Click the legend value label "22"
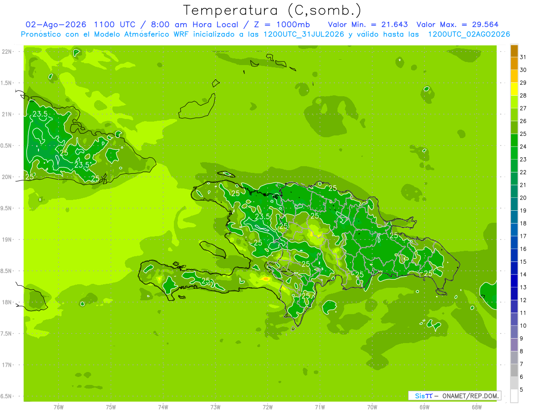Screen dimensions: 535x413 pos(523,172)
